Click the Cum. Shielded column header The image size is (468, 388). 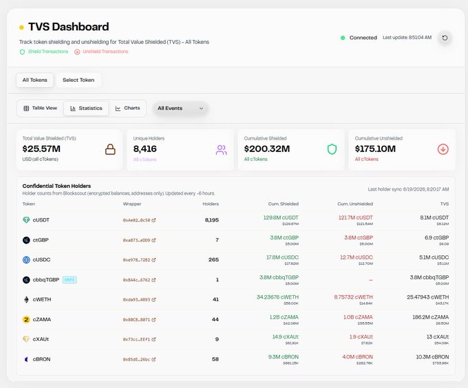click(x=284, y=204)
